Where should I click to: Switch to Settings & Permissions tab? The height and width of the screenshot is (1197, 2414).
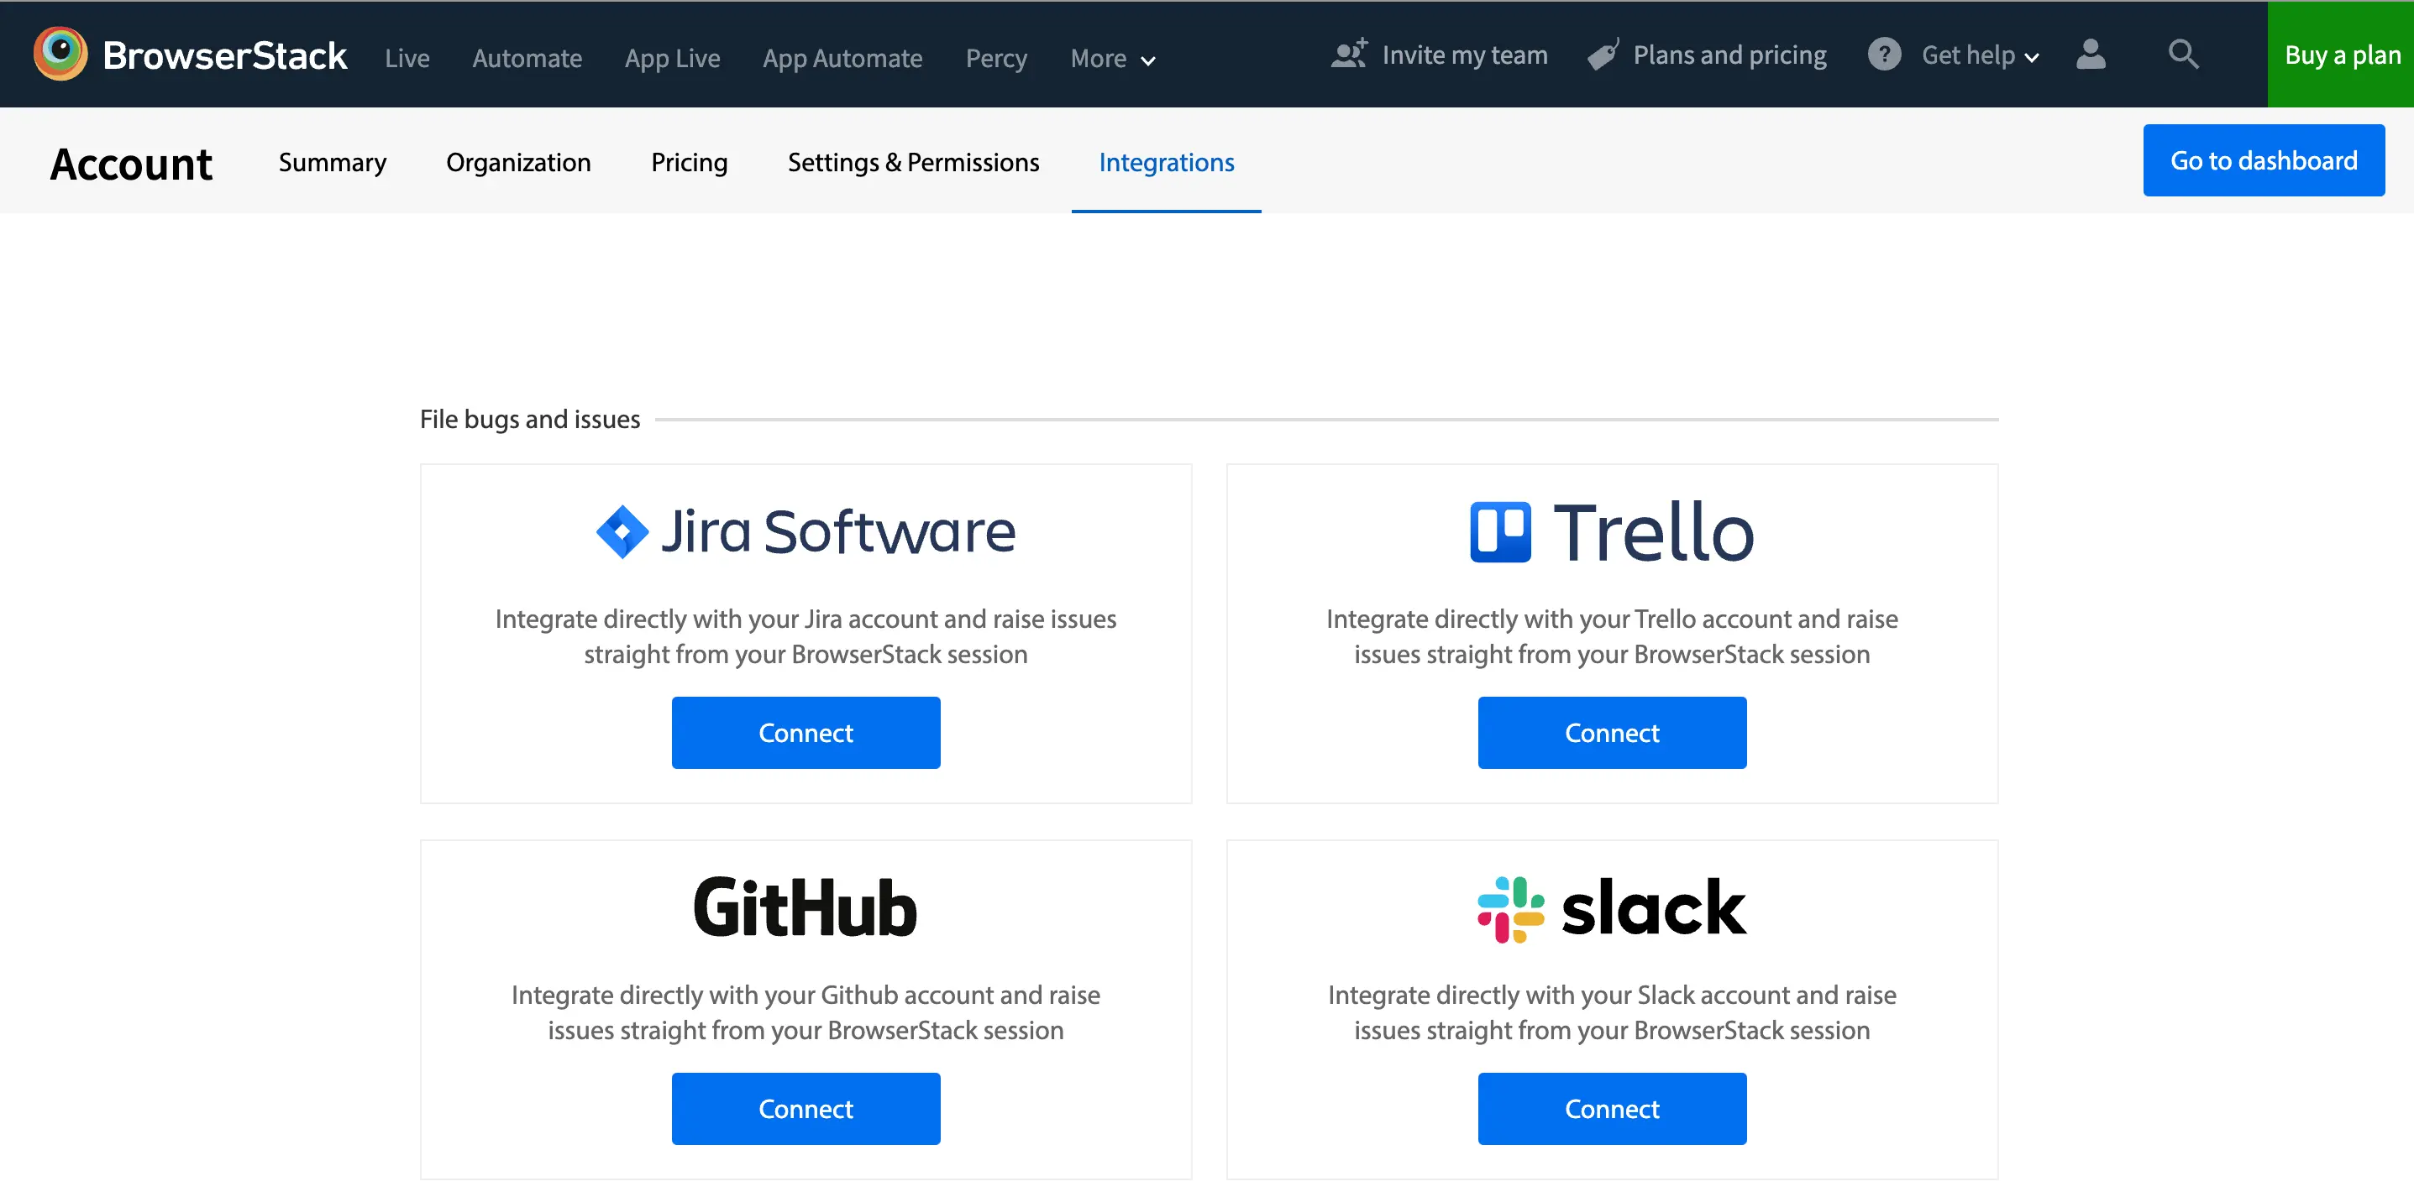[913, 162]
